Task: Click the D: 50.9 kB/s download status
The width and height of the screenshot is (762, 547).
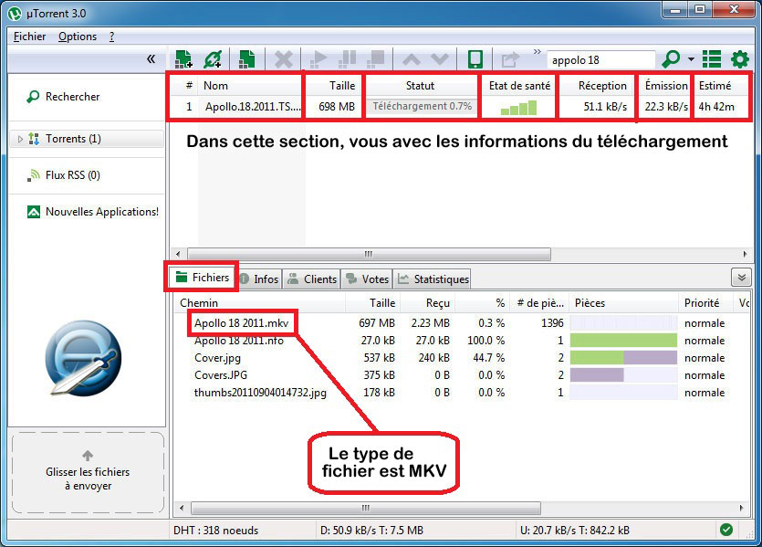Action: (x=371, y=531)
